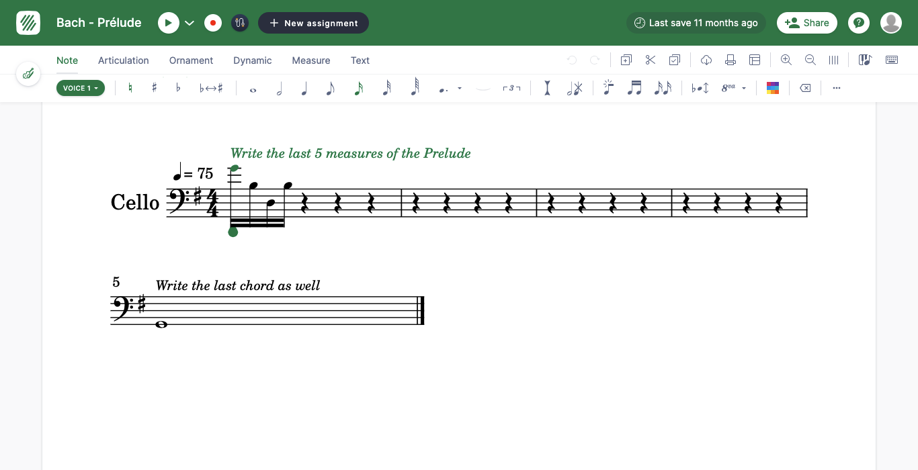Open the Dynamic tab

click(x=252, y=60)
